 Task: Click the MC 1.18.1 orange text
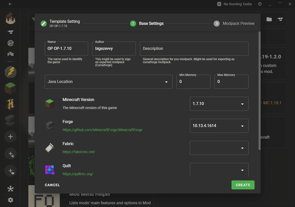pyautogui.click(x=272, y=103)
